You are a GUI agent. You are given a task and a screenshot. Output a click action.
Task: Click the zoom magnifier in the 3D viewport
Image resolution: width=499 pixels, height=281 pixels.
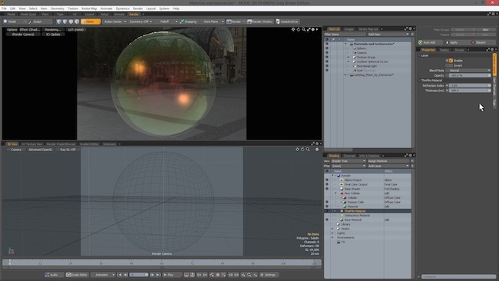pos(308,149)
